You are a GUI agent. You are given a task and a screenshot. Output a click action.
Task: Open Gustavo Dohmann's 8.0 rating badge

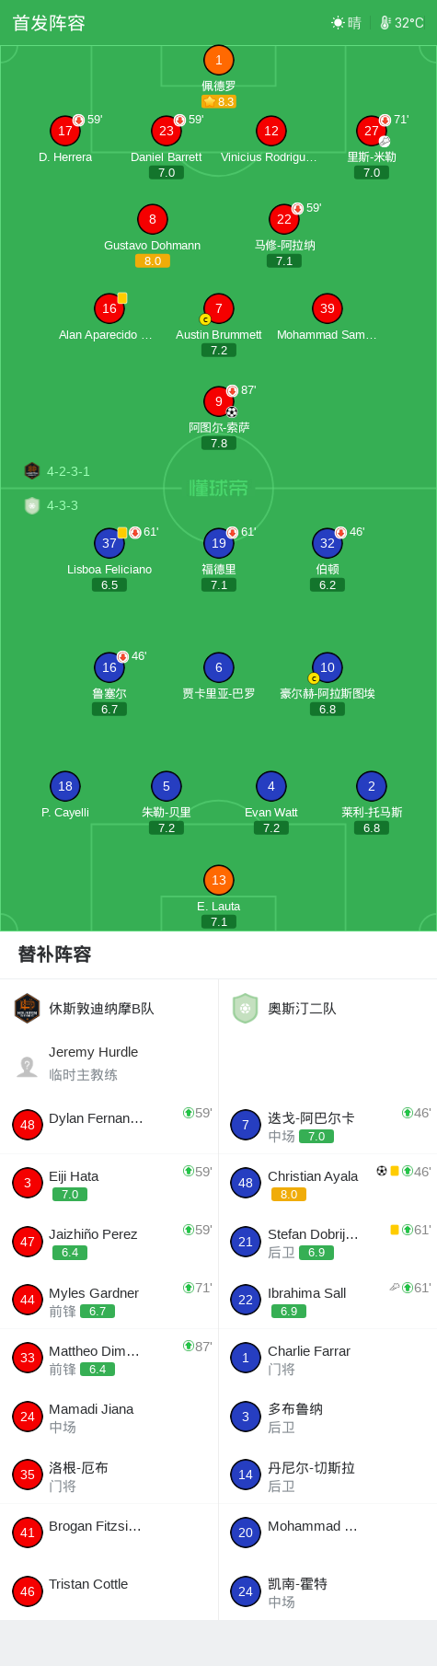coord(153,261)
